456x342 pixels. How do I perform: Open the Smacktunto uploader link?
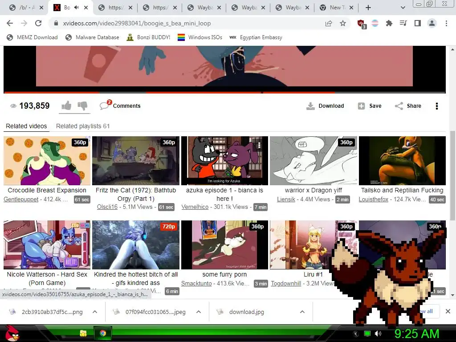point(196,284)
